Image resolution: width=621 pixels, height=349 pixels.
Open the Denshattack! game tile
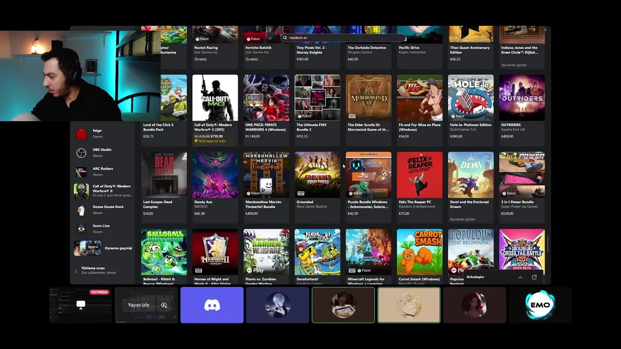(317, 256)
